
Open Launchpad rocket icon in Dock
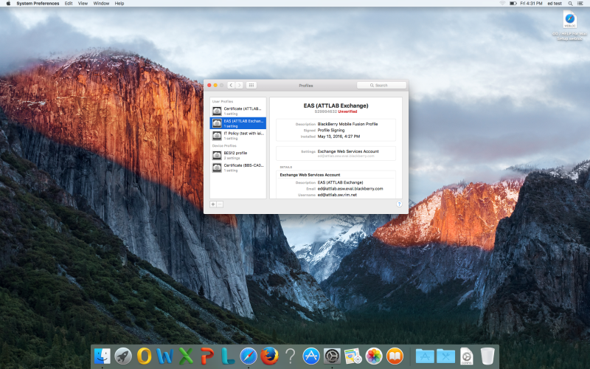[123, 356]
